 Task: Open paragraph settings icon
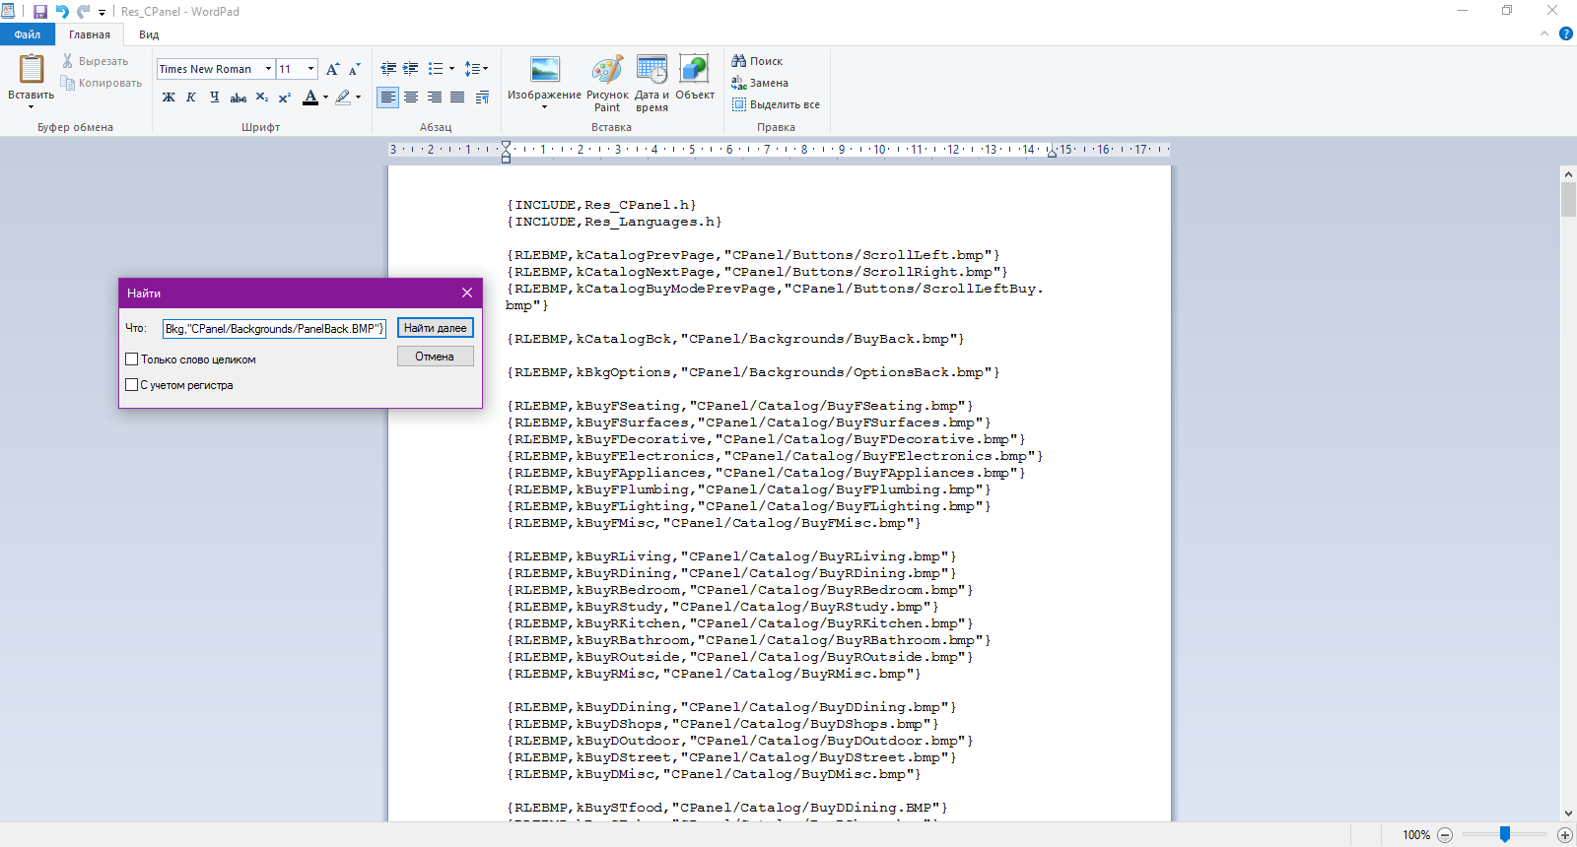click(482, 97)
